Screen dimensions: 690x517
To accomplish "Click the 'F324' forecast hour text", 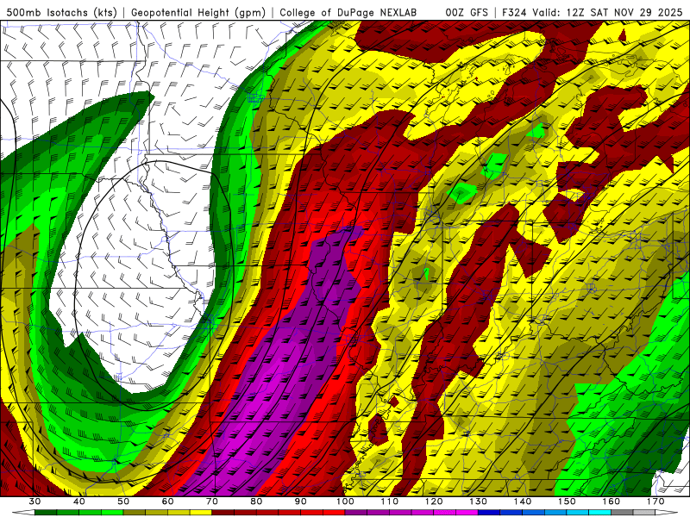I will [514, 12].
